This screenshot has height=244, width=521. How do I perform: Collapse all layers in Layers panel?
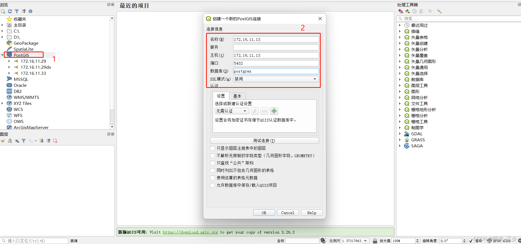coord(49,141)
